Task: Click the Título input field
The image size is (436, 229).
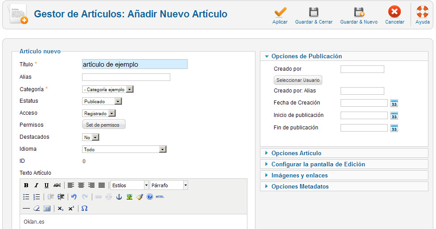Action: click(135, 64)
